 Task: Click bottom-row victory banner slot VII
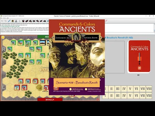point(143,95)
